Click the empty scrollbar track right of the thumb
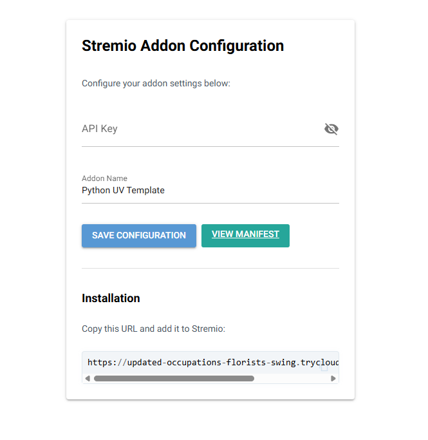The width and height of the screenshot is (428, 440). click(292, 379)
